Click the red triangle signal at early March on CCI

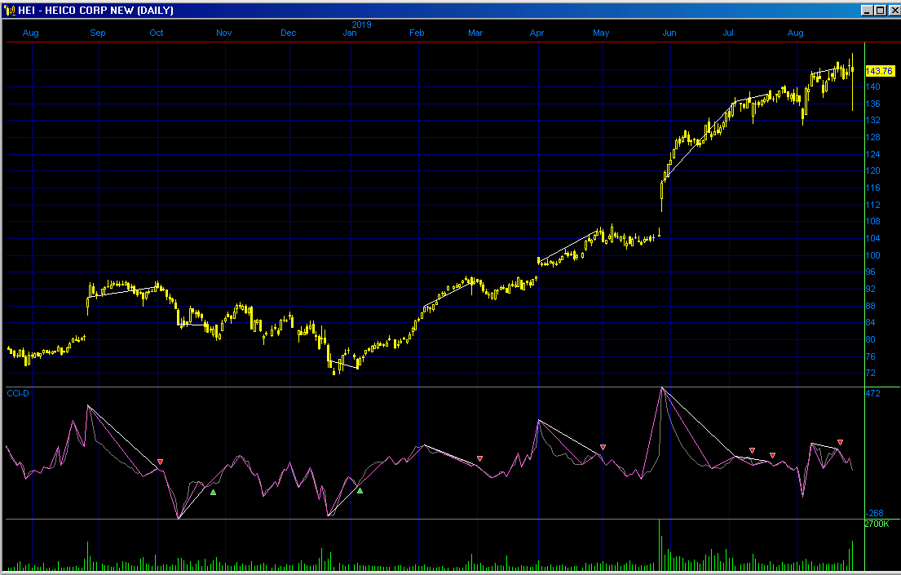click(x=479, y=458)
